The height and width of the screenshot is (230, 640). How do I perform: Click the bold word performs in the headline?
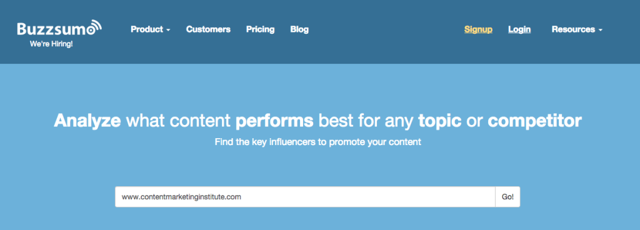point(275,121)
